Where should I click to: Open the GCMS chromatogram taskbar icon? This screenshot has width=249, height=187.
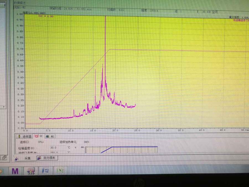coord(31,171)
